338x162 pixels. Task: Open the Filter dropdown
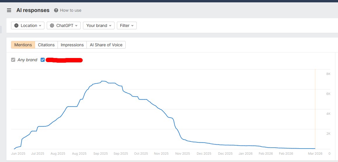point(127,25)
